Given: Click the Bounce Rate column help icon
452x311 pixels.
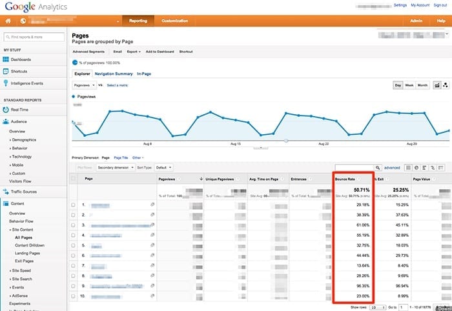Looking at the screenshot, I should coord(359,179).
